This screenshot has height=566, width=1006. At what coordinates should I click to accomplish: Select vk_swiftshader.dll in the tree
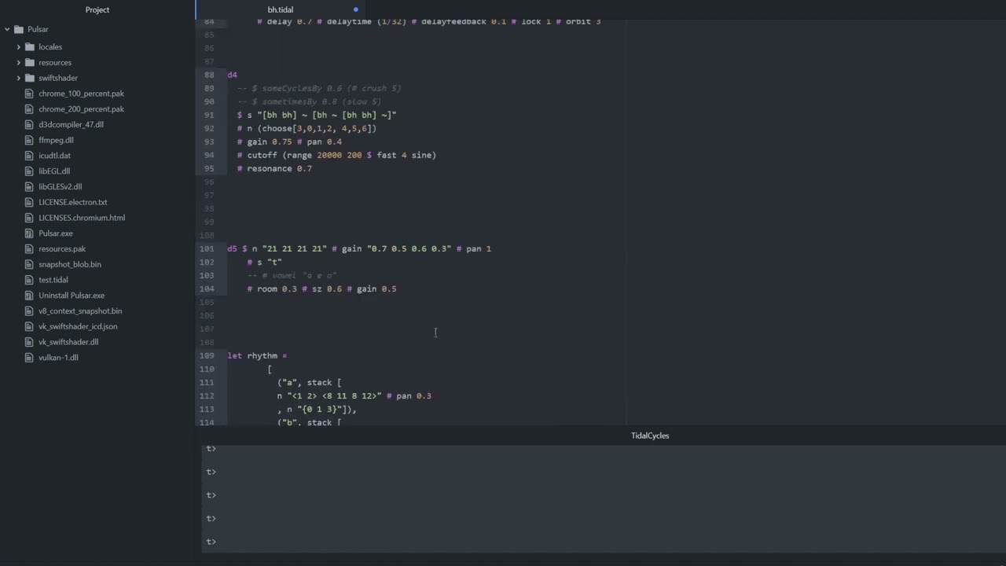(x=68, y=342)
